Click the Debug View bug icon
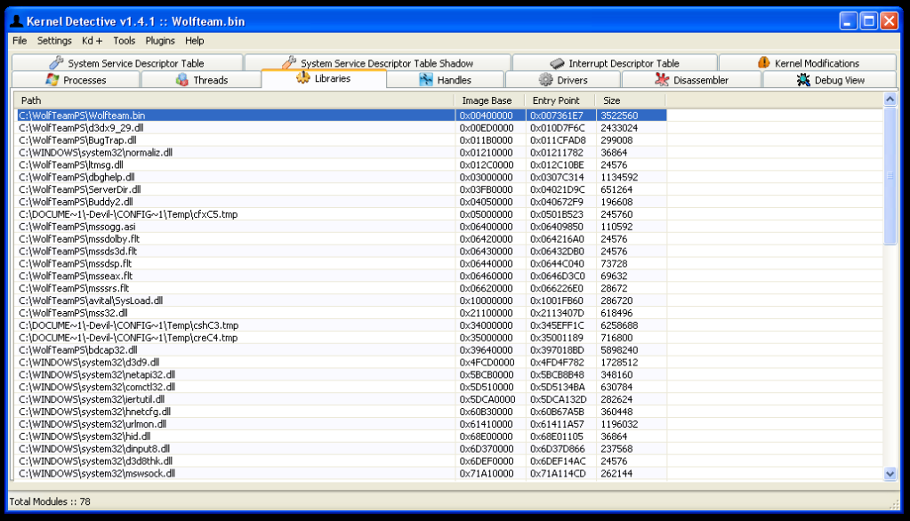The width and height of the screenshot is (910, 521). click(803, 80)
